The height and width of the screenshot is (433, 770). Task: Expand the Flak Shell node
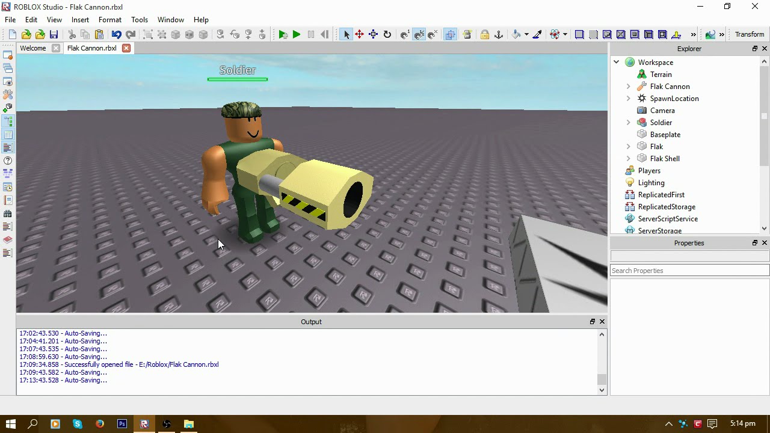coord(629,159)
